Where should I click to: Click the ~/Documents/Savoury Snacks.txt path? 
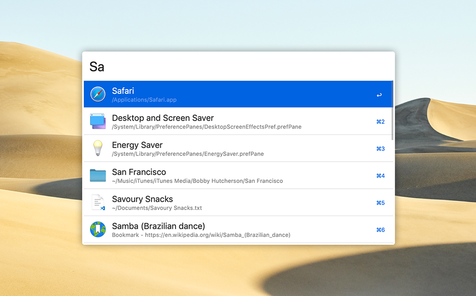tap(157, 208)
